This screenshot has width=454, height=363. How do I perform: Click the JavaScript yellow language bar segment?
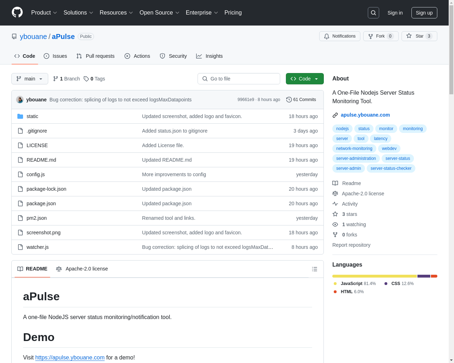tap(375, 276)
